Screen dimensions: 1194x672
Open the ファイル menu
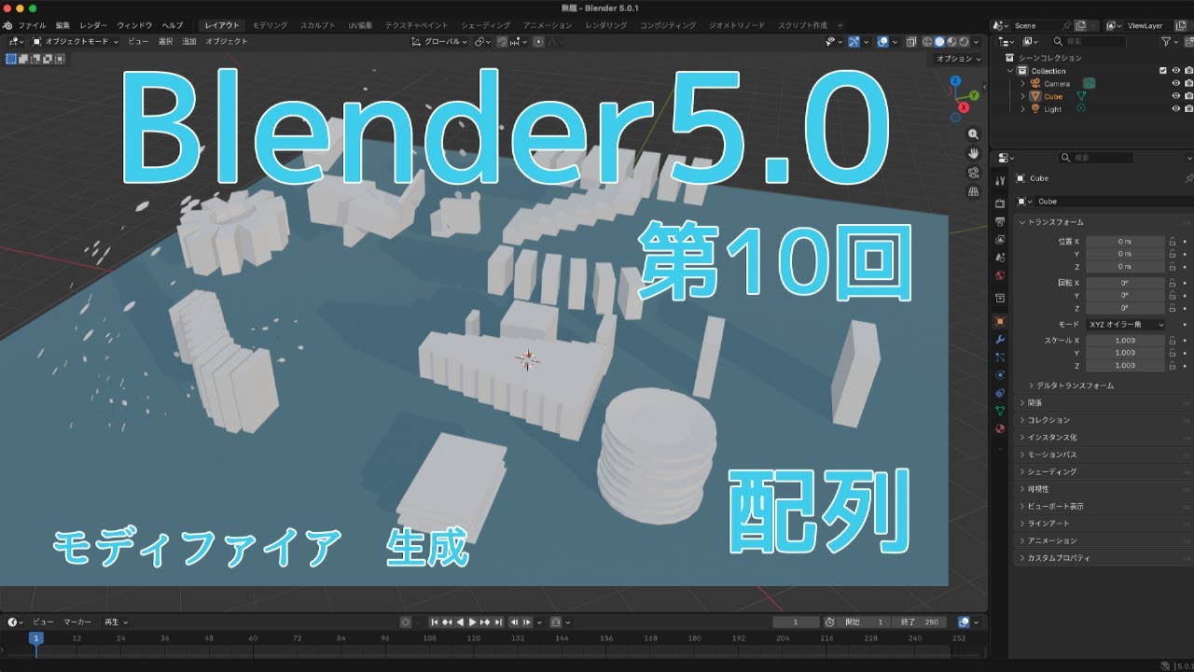click(x=32, y=25)
